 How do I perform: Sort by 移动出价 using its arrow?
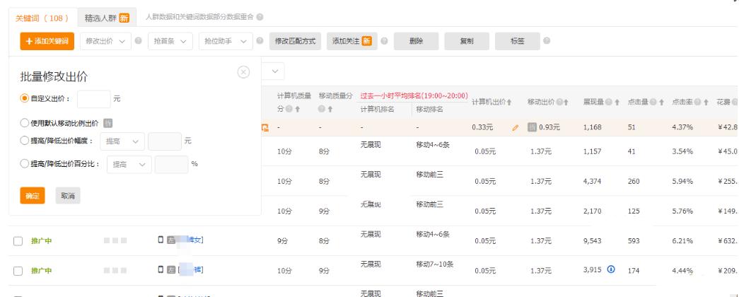click(x=566, y=103)
